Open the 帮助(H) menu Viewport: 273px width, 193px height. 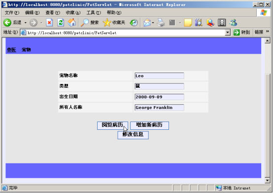(114, 13)
